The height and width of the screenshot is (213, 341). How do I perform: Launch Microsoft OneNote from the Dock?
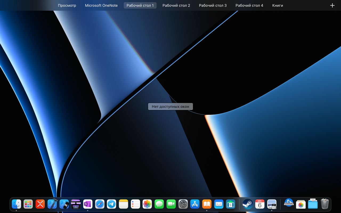pyautogui.click(x=88, y=204)
